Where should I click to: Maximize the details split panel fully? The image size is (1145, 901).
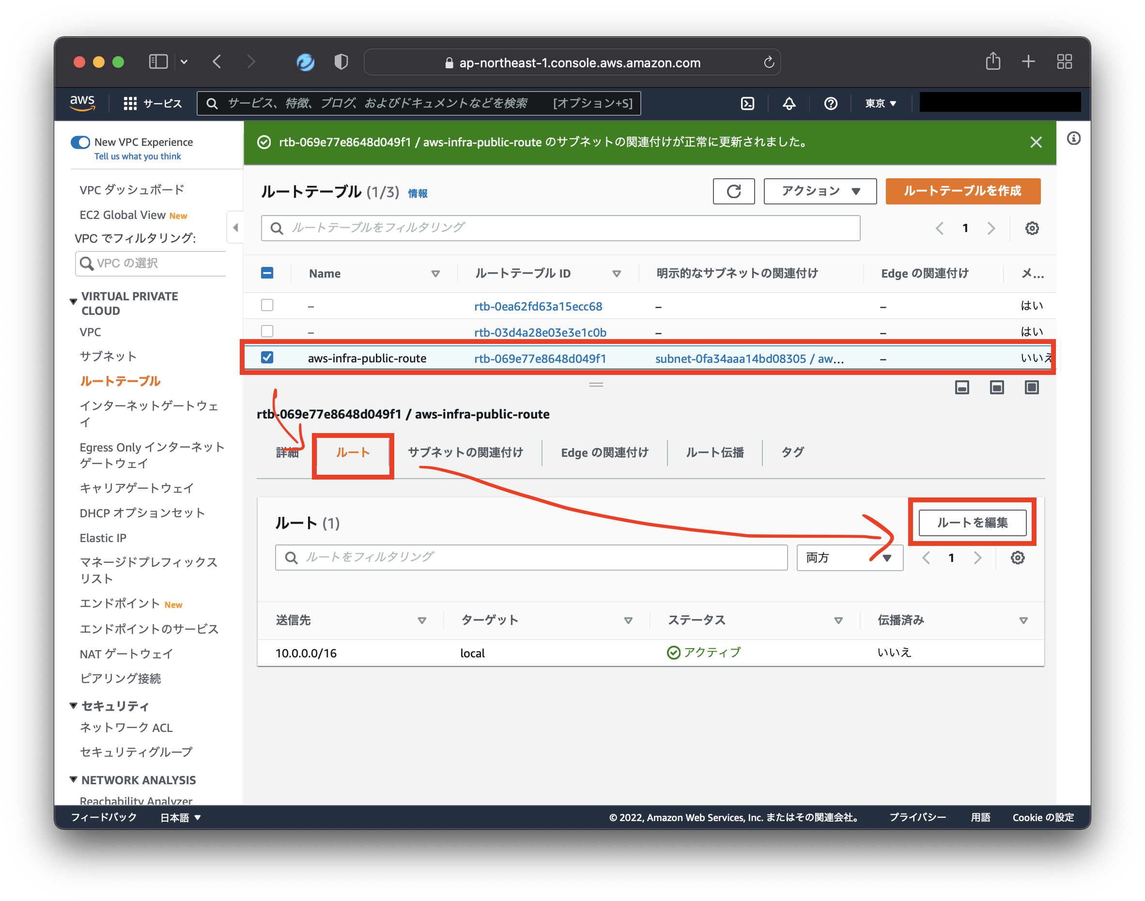(1031, 388)
